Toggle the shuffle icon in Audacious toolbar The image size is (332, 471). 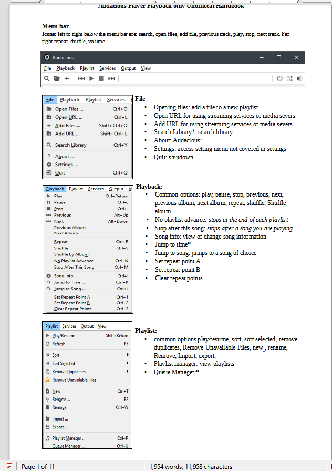point(289,78)
